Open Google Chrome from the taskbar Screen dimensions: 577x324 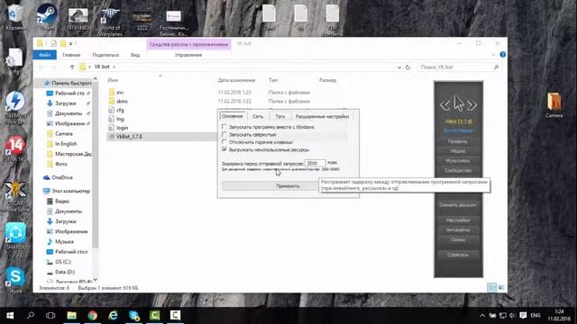pos(92,315)
